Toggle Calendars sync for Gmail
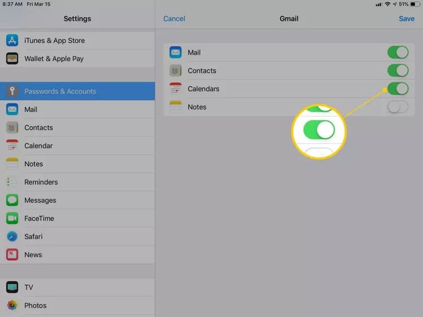423x317 pixels. pos(398,88)
